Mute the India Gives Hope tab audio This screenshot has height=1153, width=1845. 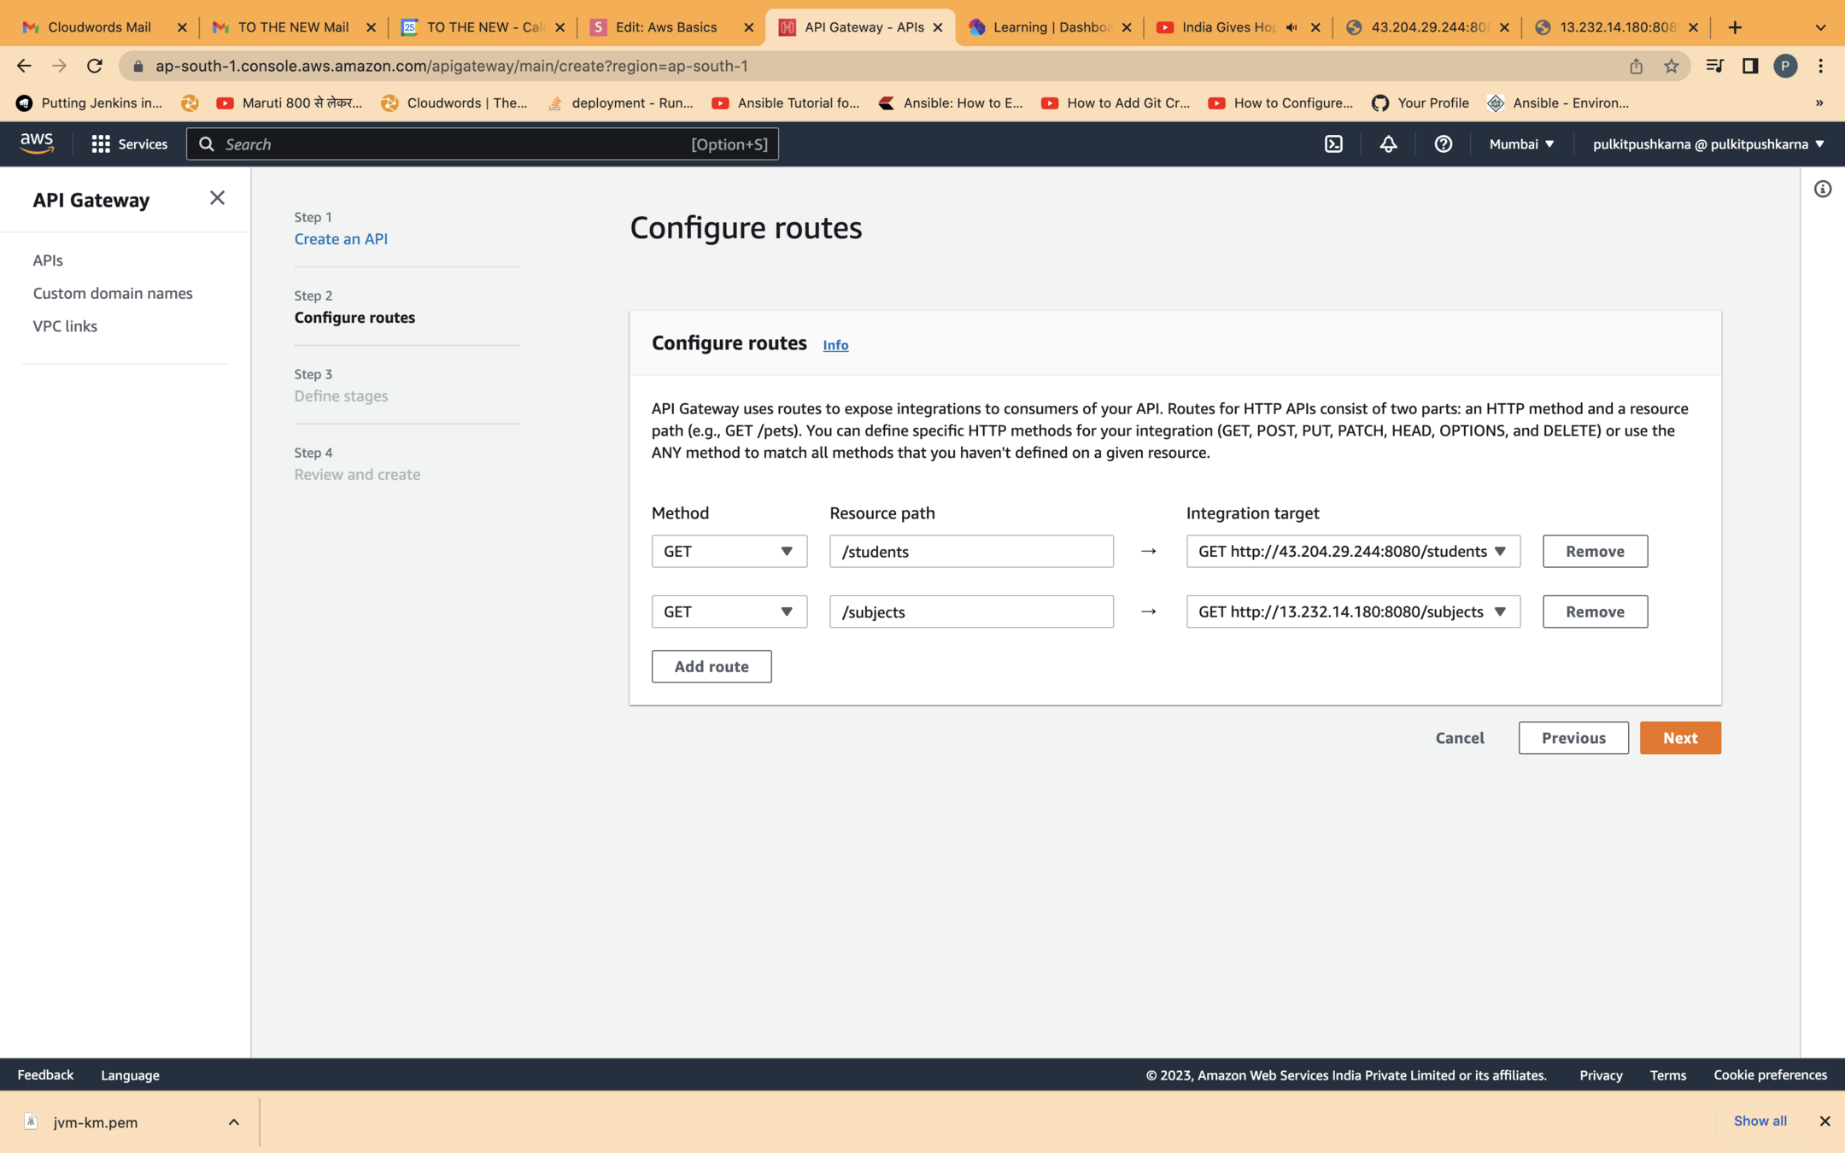click(1291, 27)
